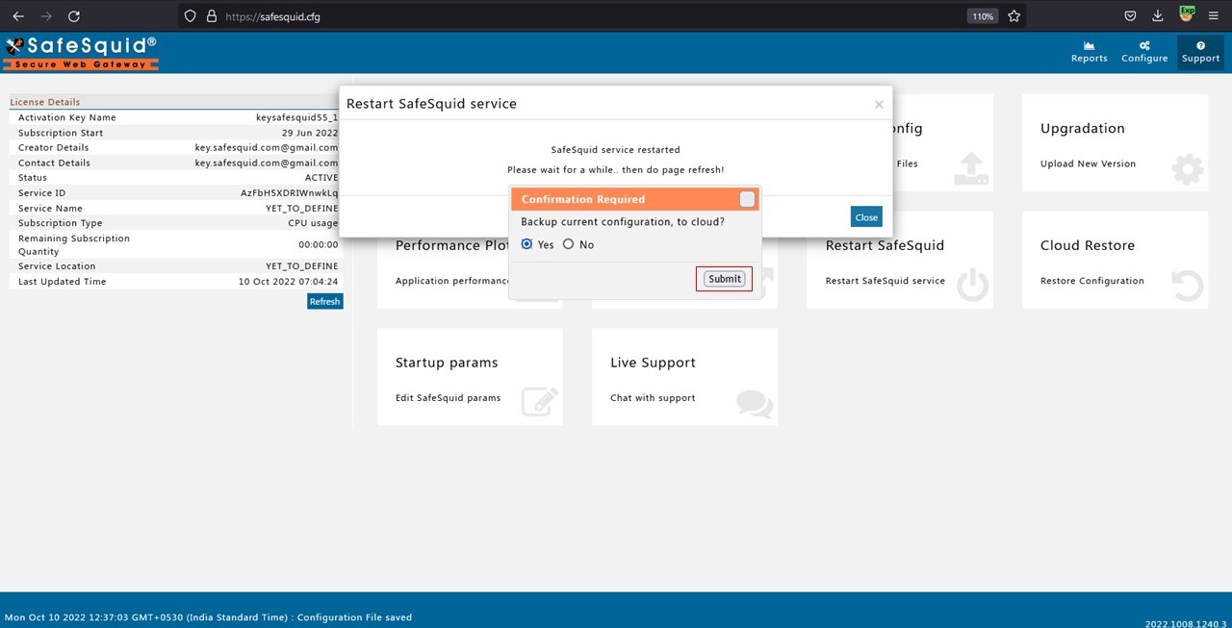This screenshot has height=628, width=1232.
Task: Open the Configure menu
Action: 1144,52
